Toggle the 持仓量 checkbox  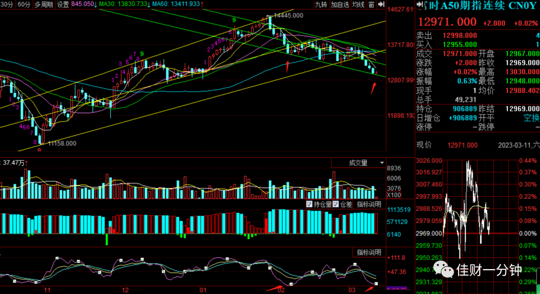309,204
